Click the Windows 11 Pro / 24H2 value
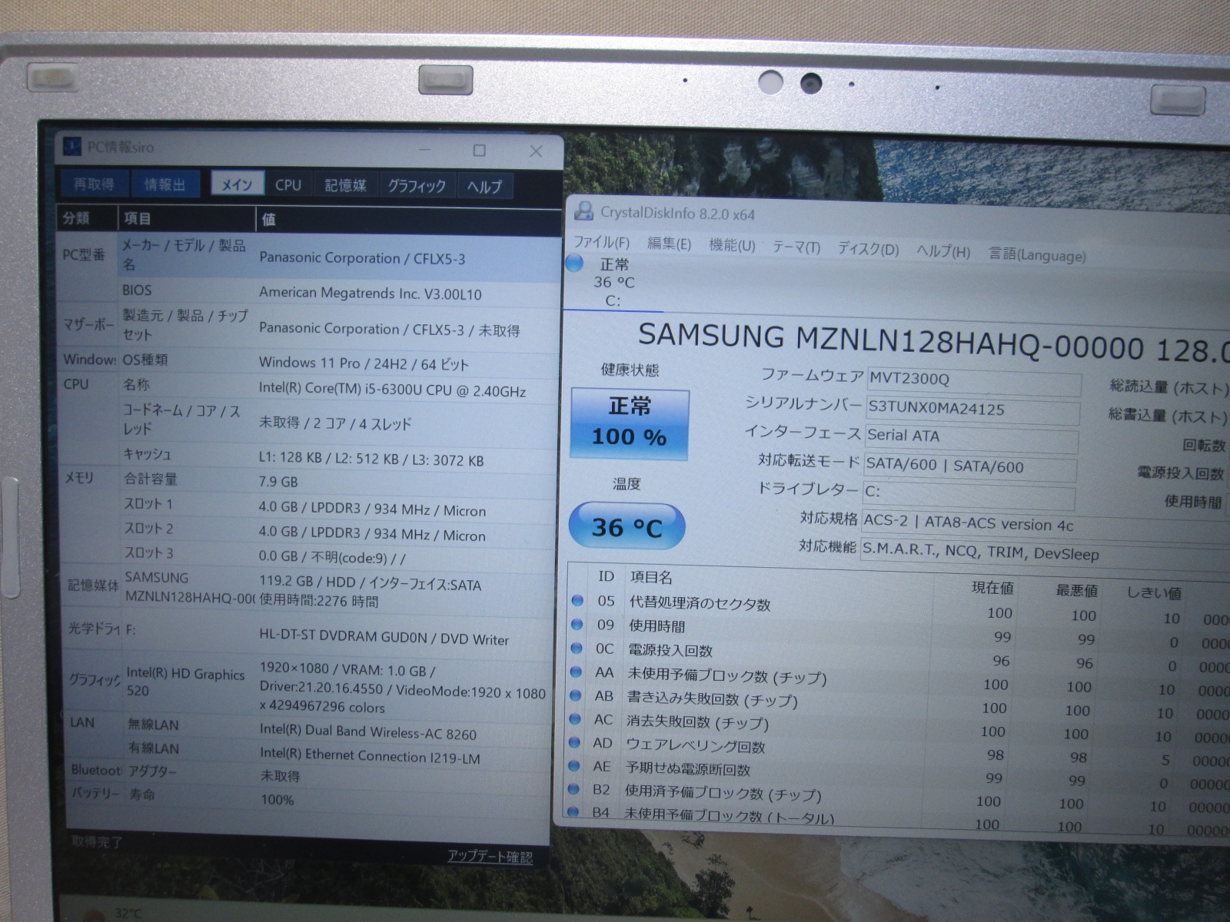The width and height of the screenshot is (1230, 922). [364, 363]
